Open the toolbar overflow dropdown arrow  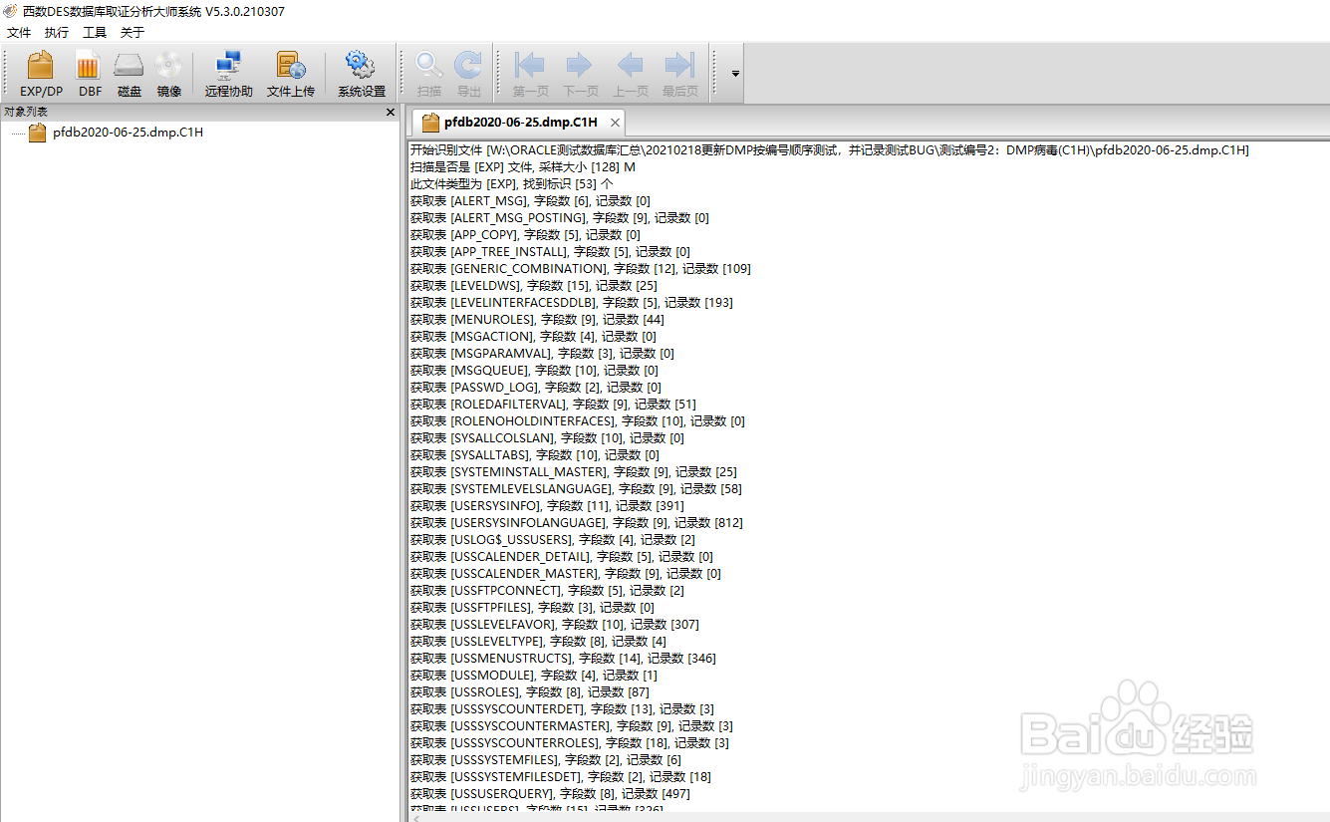coord(735,74)
